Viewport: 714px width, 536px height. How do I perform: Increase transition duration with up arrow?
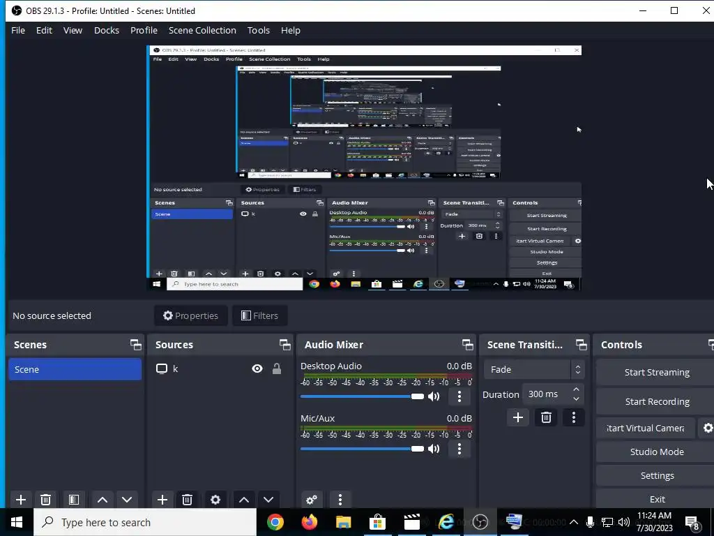[576, 389]
